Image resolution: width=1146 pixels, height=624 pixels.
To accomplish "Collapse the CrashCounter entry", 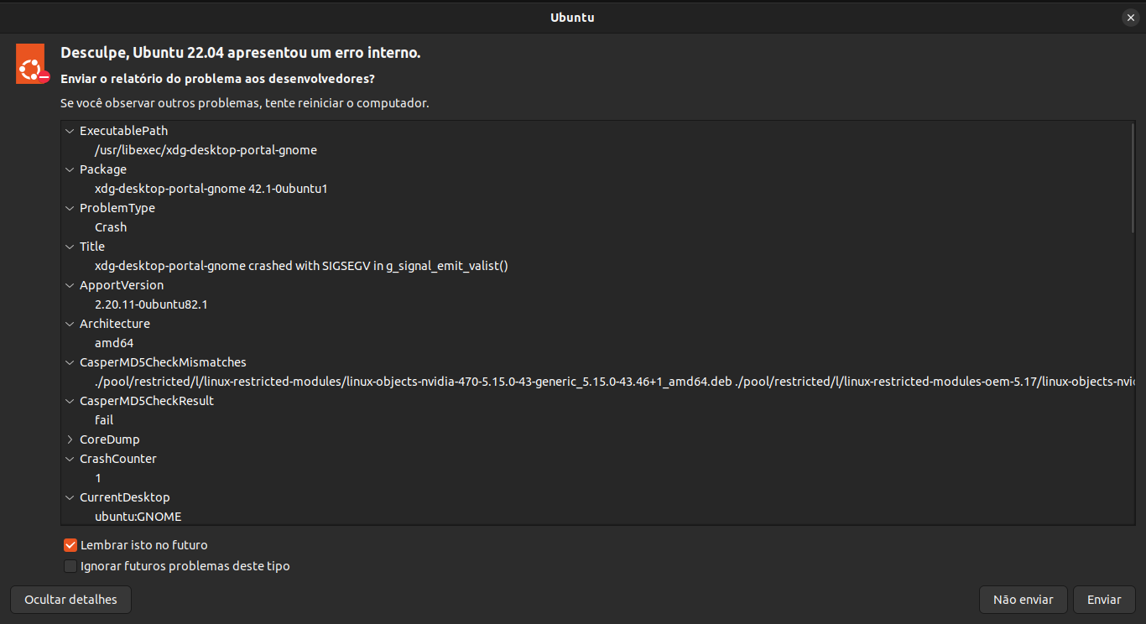I will pyautogui.click(x=70, y=459).
